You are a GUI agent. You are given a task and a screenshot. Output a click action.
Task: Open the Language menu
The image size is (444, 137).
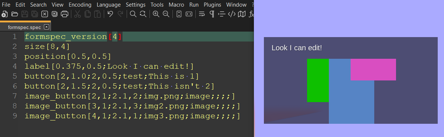coord(109,5)
